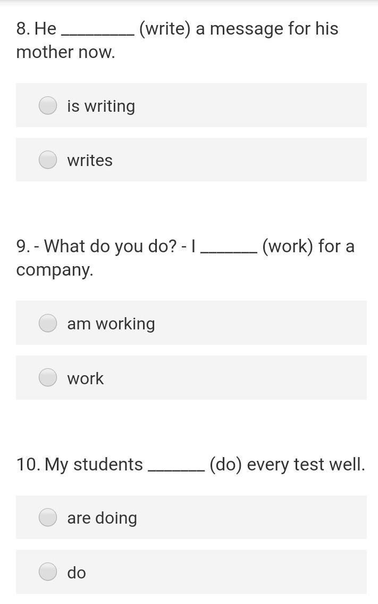Click the "(work)" hint in question 9
378x604 pixels.
(x=288, y=246)
